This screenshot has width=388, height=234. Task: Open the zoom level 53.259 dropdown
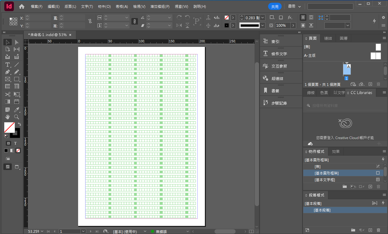coord(42,231)
